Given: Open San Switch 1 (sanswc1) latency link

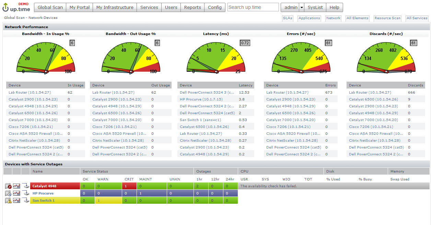Looking at the screenshot, I should [x=200, y=120].
